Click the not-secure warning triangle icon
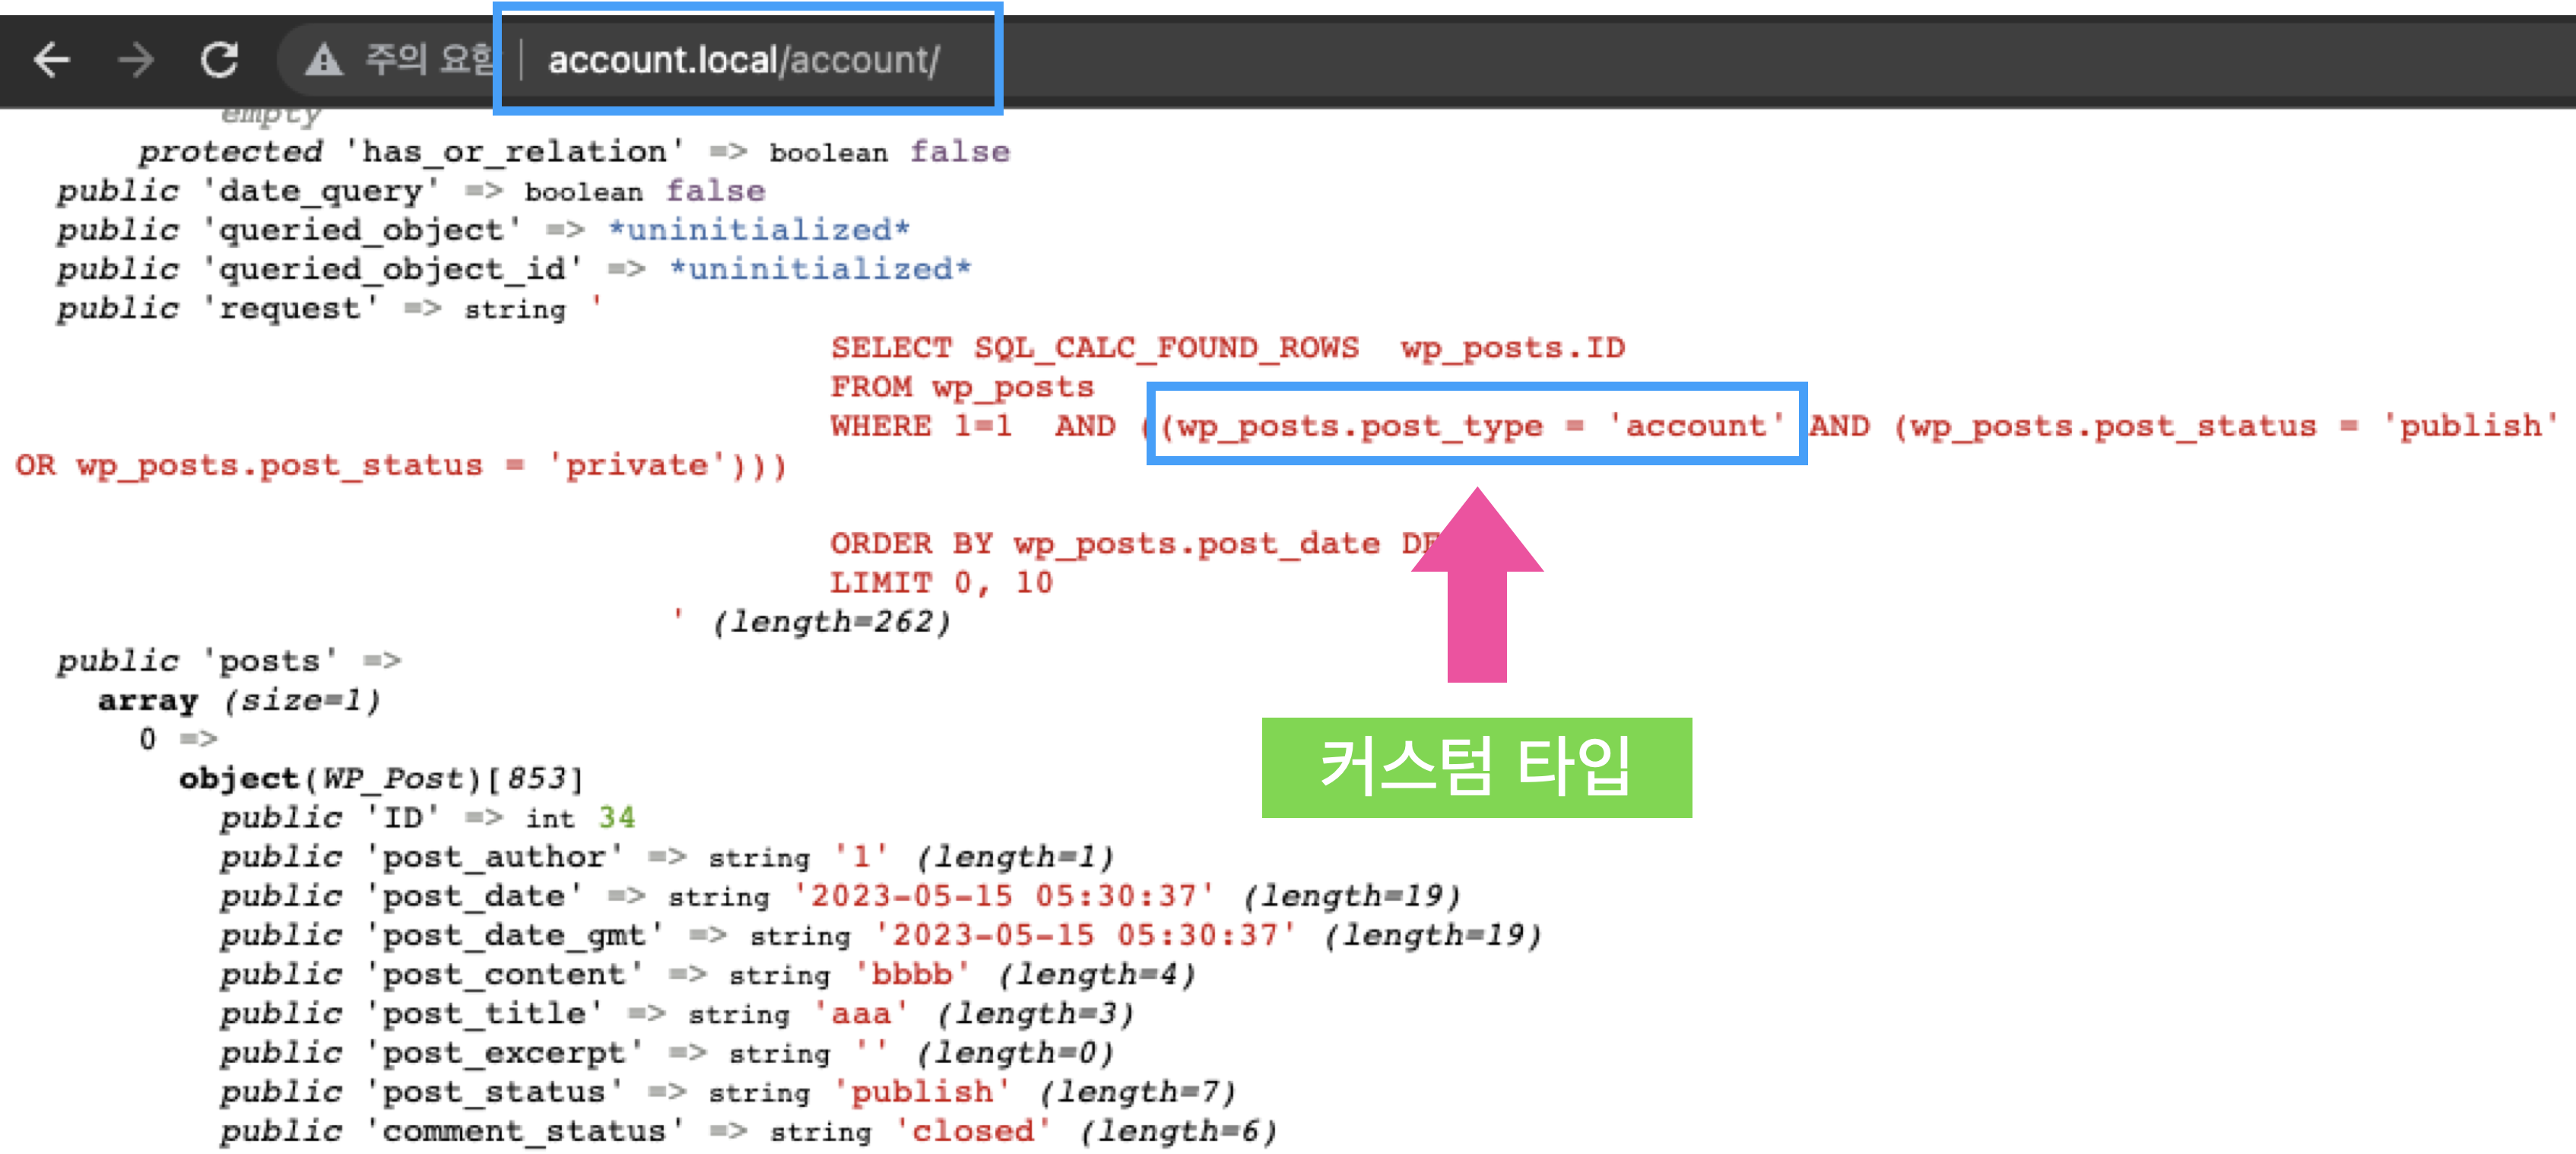 [323, 60]
